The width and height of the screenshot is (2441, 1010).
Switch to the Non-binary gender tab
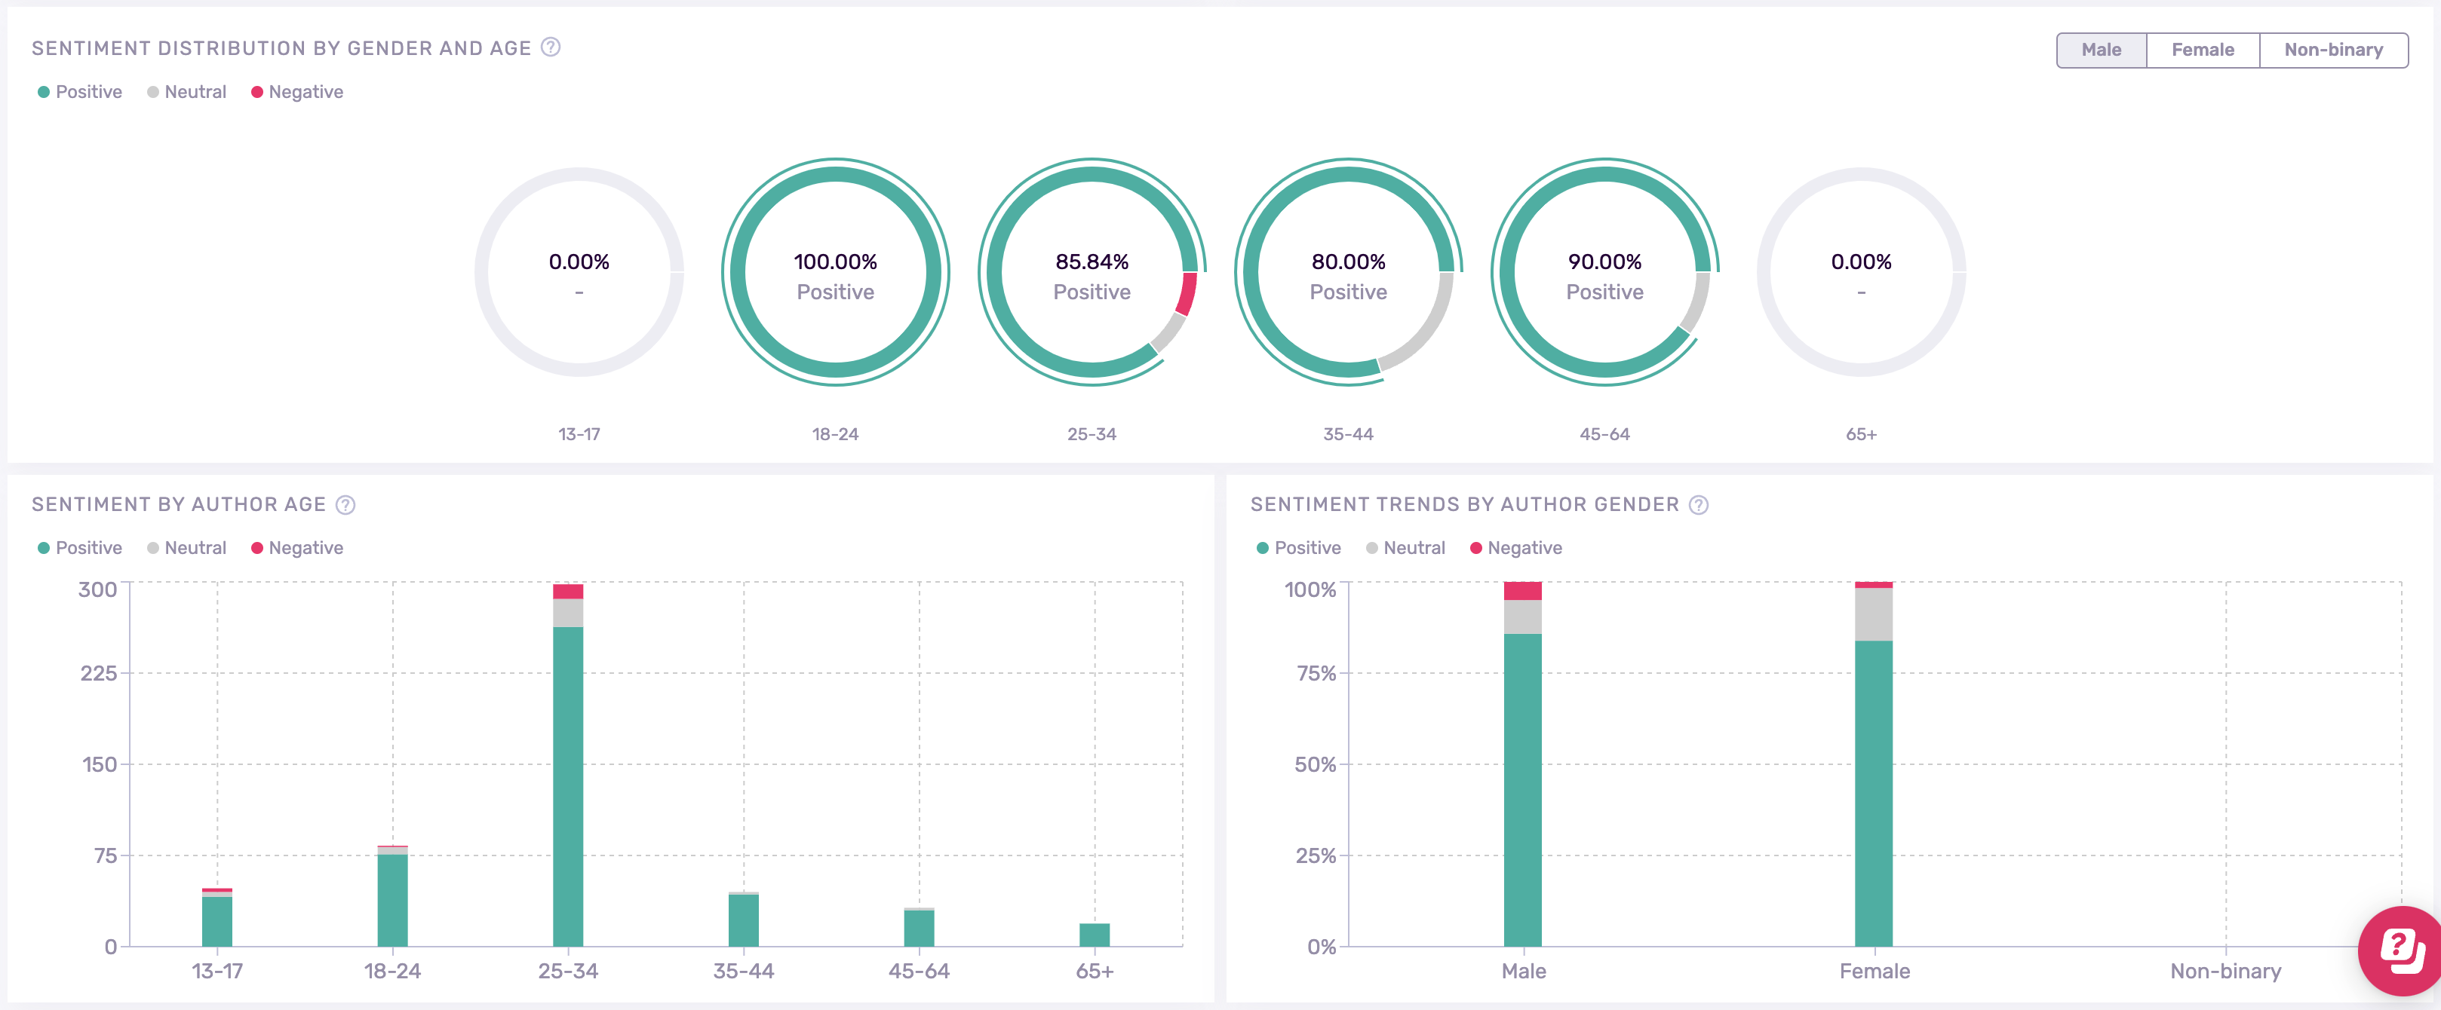(x=2332, y=50)
